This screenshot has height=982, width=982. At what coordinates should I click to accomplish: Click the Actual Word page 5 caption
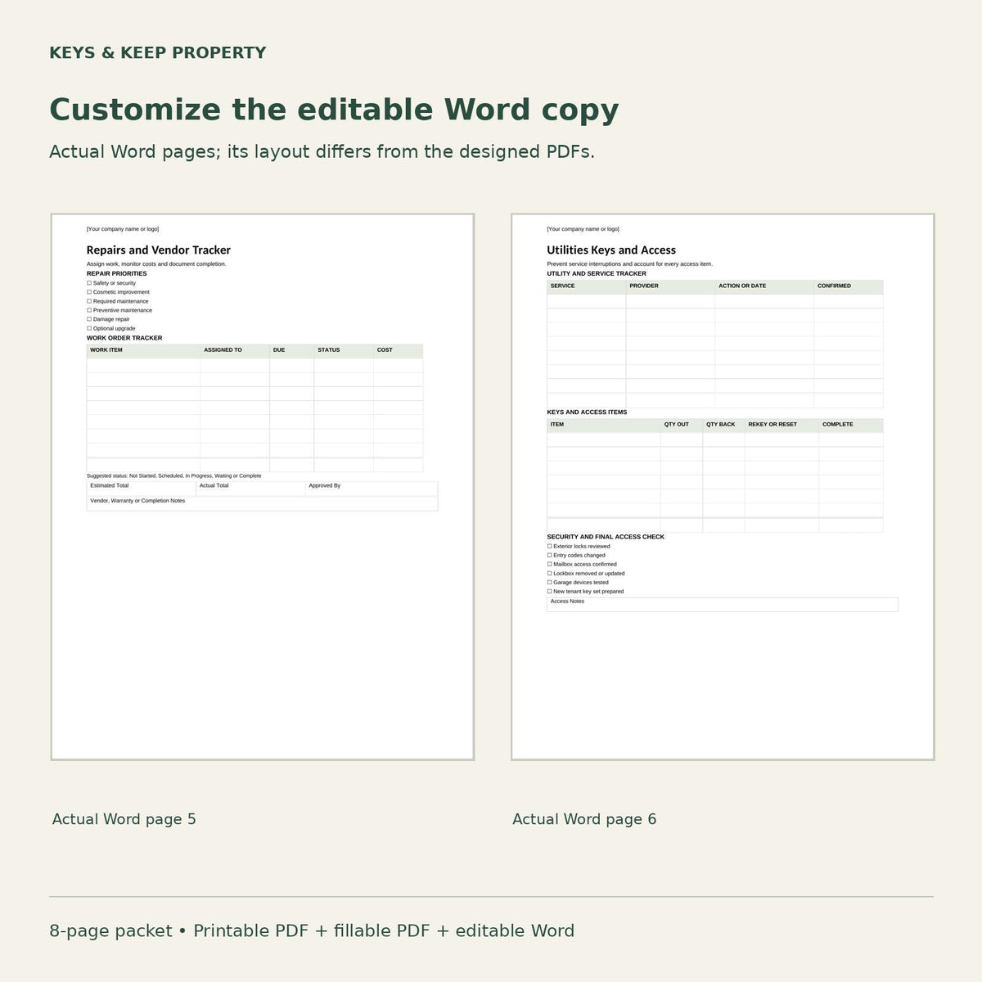click(124, 820)
